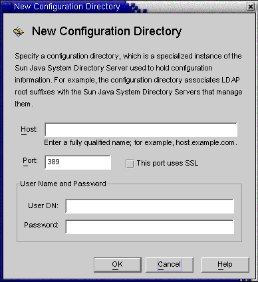Click the Port label

pyautogui.click(x=30, y=161)
